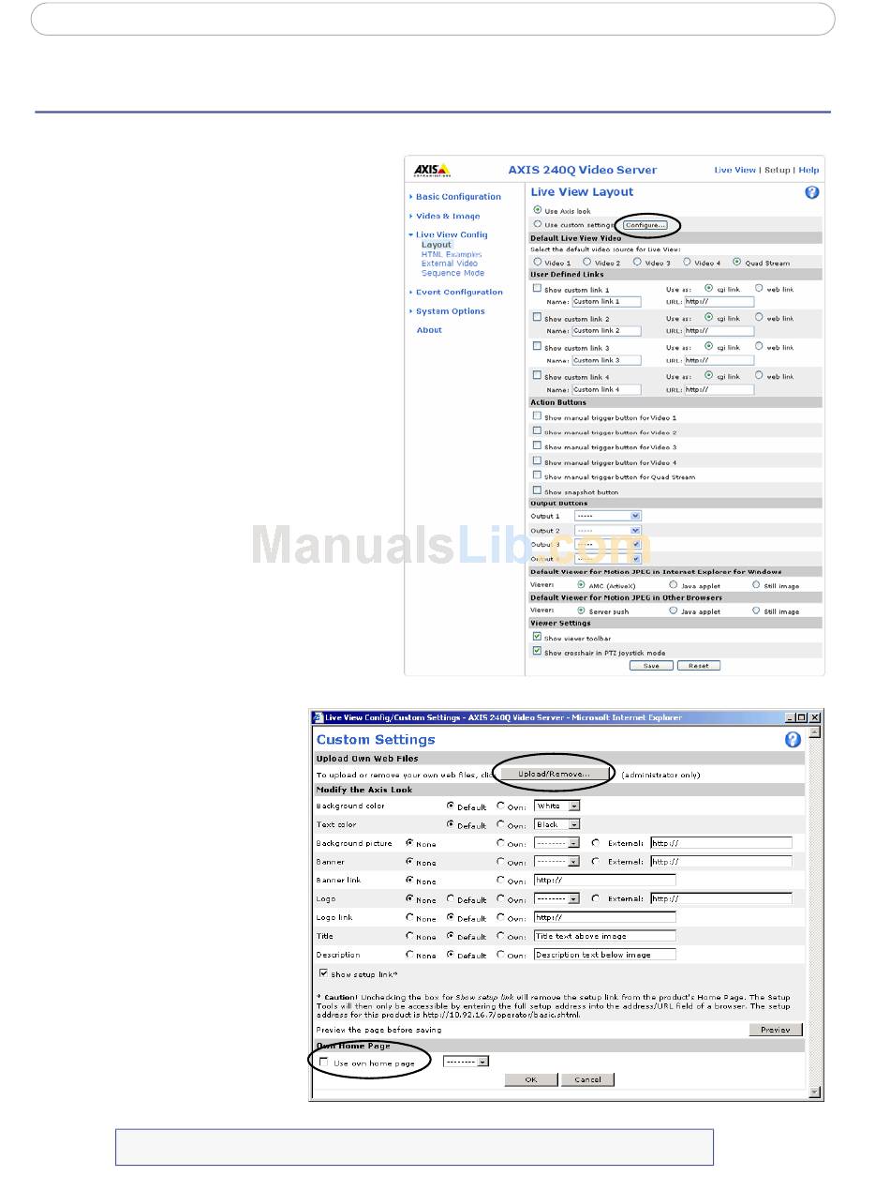Viewport: 890px width, 1191px height.
Task: Select None for Title
Action: [x=409, y=936]
